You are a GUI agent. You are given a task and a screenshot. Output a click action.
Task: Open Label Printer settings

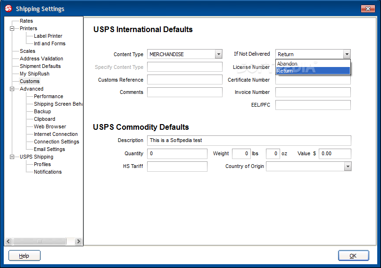(x=48, y=36)
